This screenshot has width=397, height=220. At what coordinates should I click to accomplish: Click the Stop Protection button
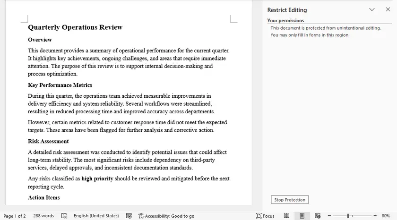pos(290,200)
